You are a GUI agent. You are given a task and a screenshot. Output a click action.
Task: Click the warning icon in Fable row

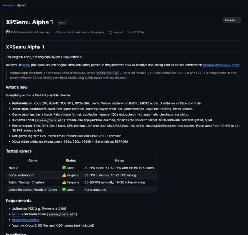64,182
